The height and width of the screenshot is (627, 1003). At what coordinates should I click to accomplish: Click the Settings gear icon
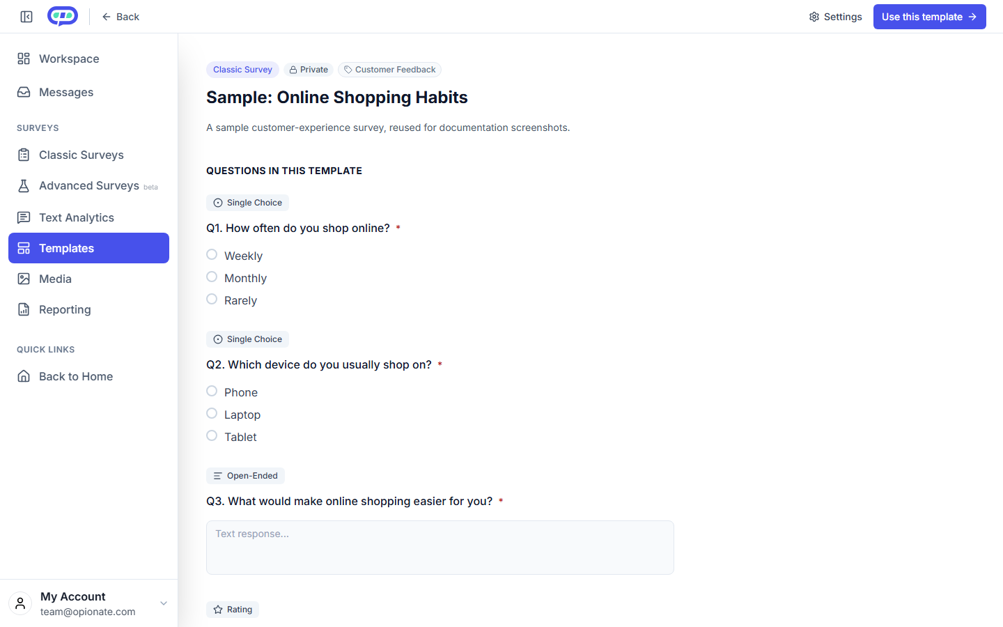click(814, 17)
